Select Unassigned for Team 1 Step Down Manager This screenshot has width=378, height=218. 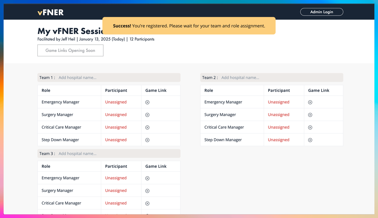116,140
